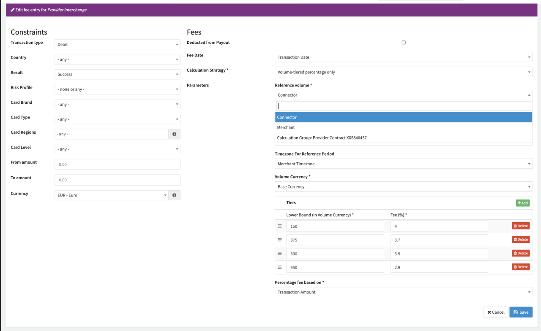Click info icon beside Currency field
This screenshot has height=331, width=541.
pyautogui.click(x=175, y=195)
